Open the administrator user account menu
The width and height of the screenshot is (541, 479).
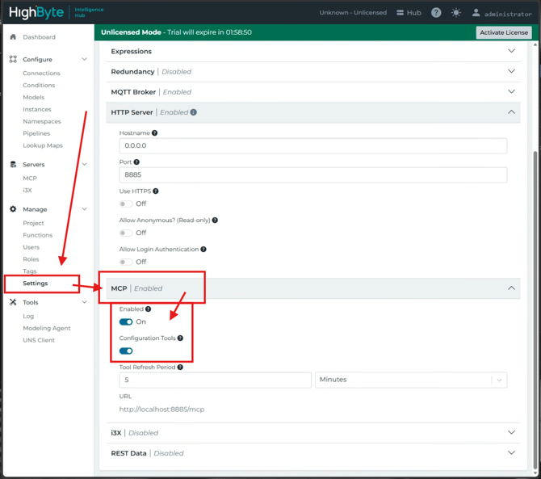(x=501, y=13)
